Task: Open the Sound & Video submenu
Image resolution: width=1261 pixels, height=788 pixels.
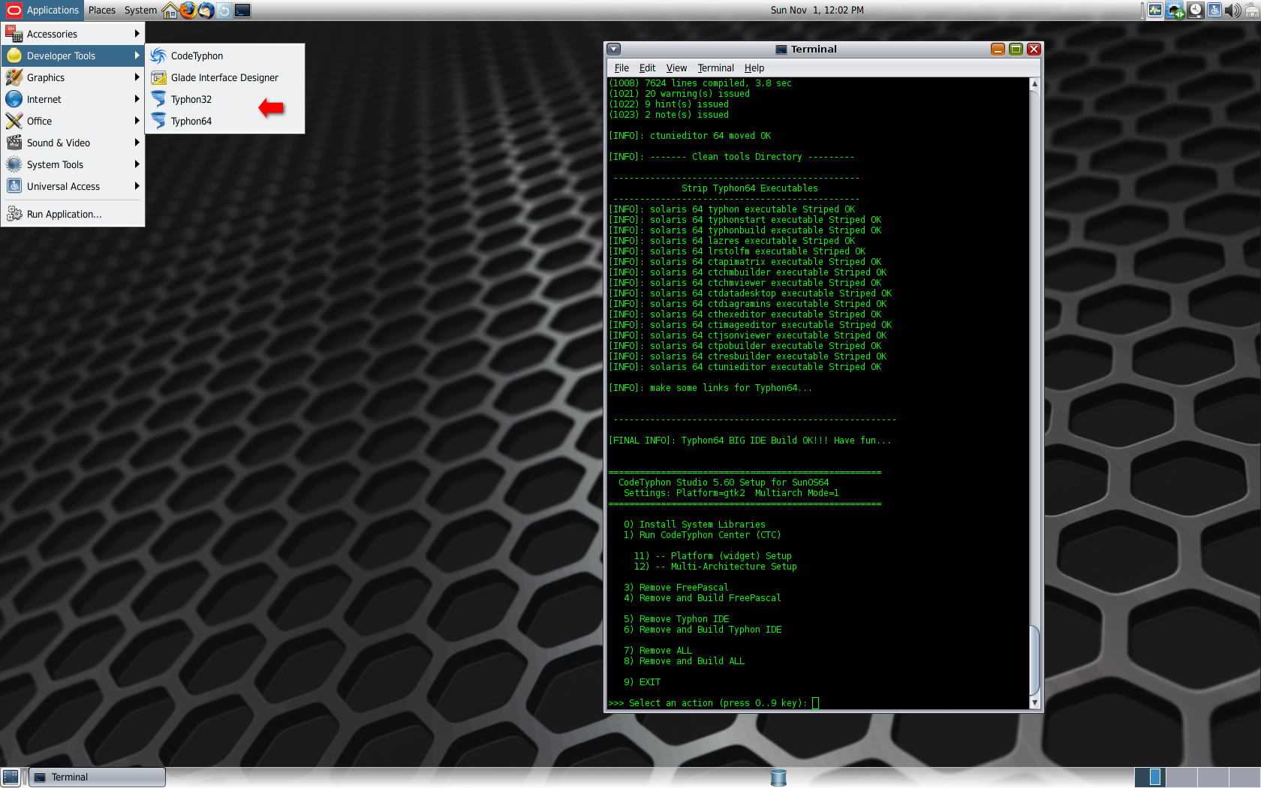Action: click(x=73, y=143)
